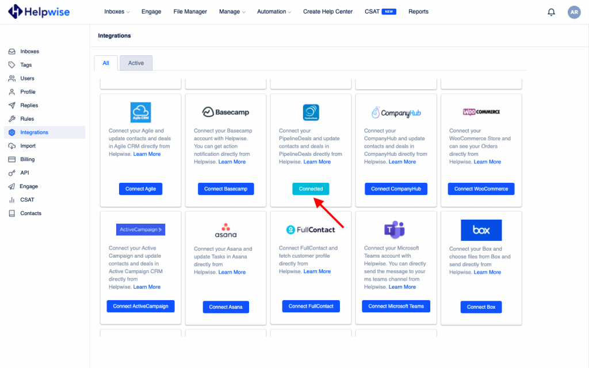
Task: Open Create Help Center page
Action: coord(328,11)
